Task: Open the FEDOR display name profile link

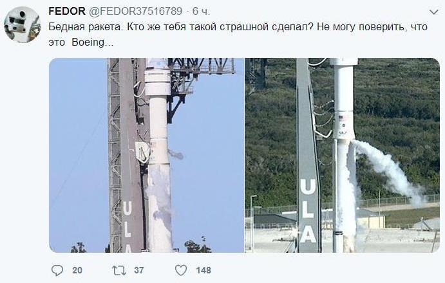Action: tap(67, 11)
